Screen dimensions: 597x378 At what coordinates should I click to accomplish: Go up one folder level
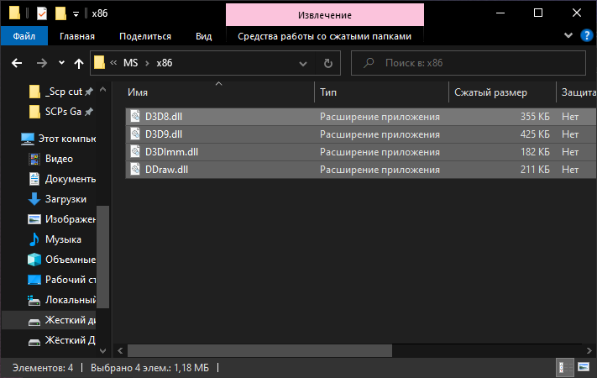(80, 63)
